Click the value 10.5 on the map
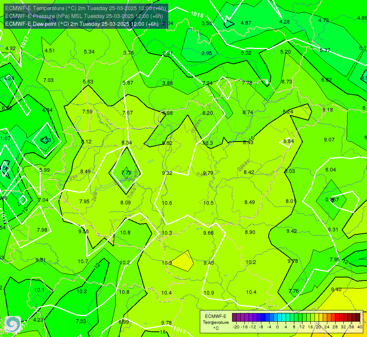 [208, 203]
